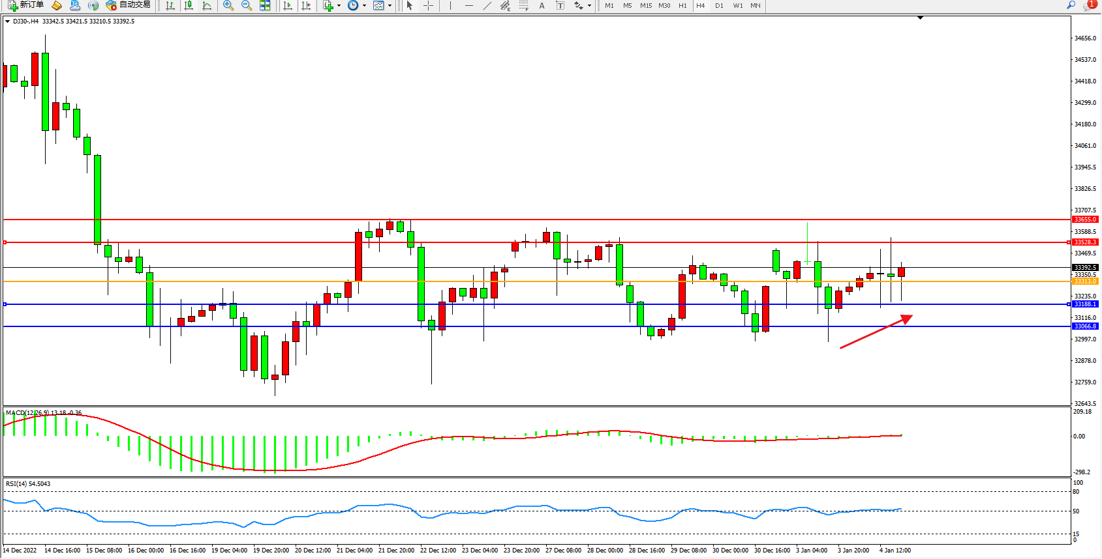Viewport: 1102px width, 559px height.
Task: Select the crosshair tool
Action: pyautogui.click(x=428, y=5)
